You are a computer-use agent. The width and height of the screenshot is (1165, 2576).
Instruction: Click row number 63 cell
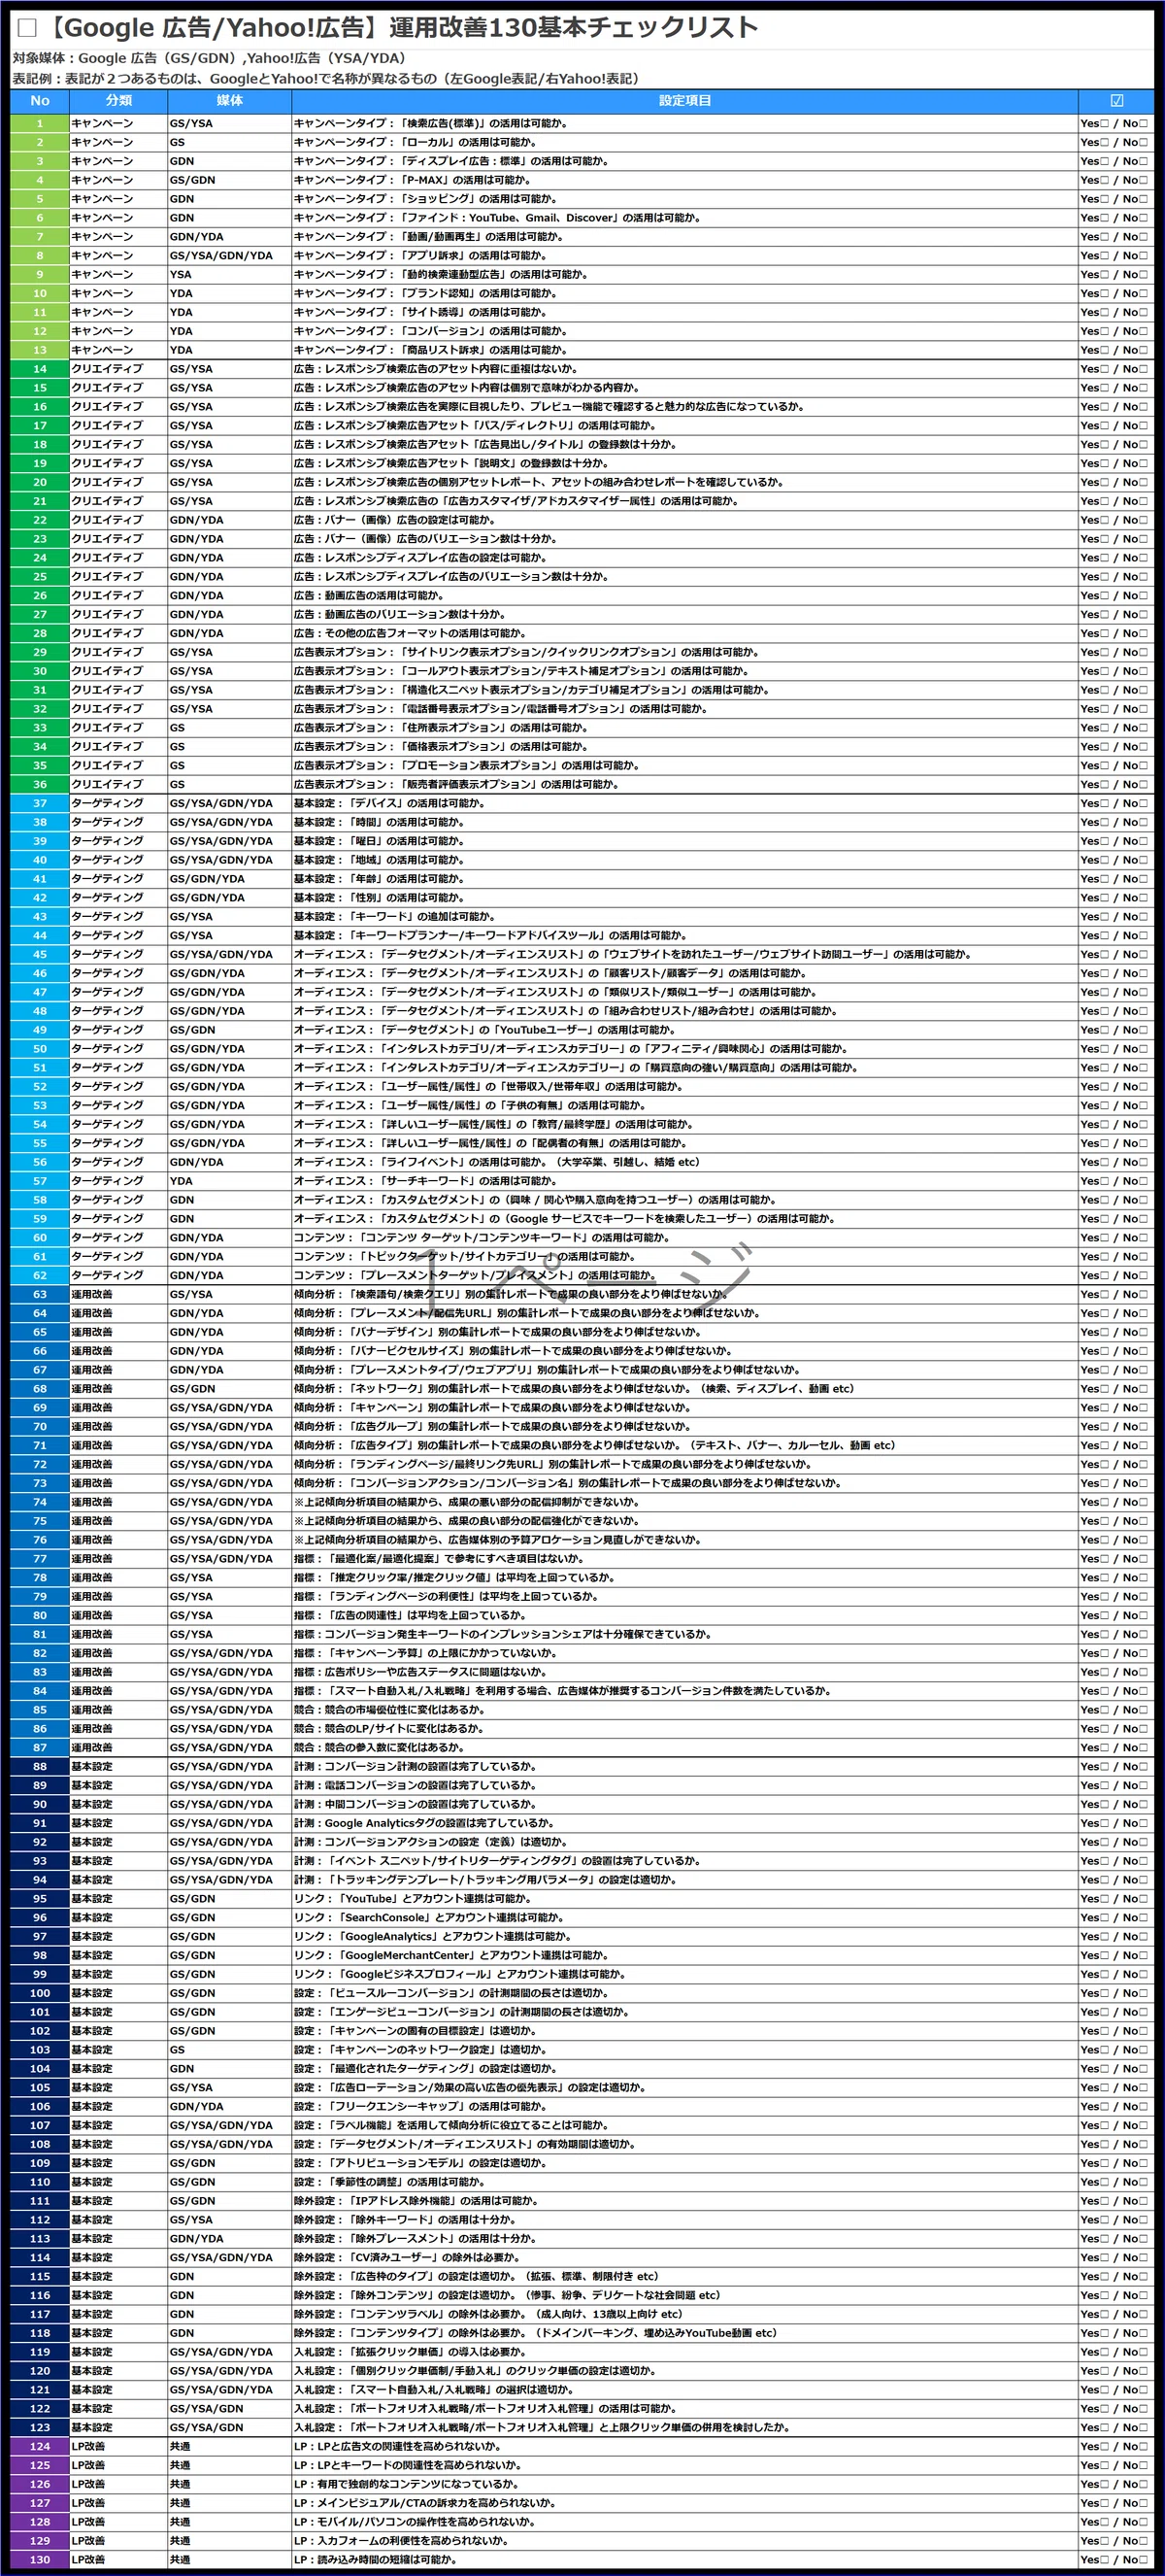pos(40,1295)
